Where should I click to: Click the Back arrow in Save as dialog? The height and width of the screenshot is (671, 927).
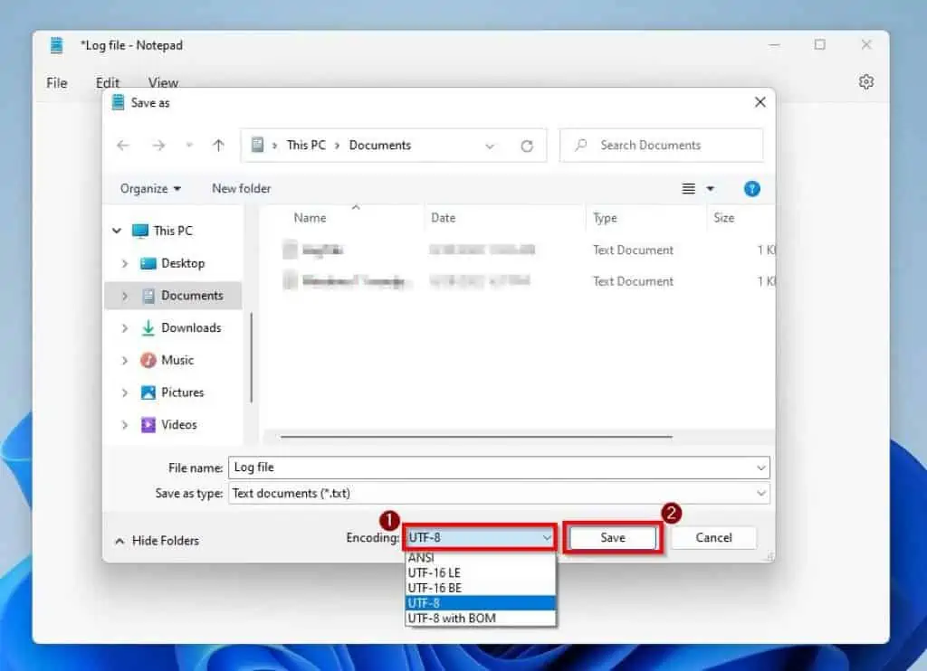coord(123,146)
